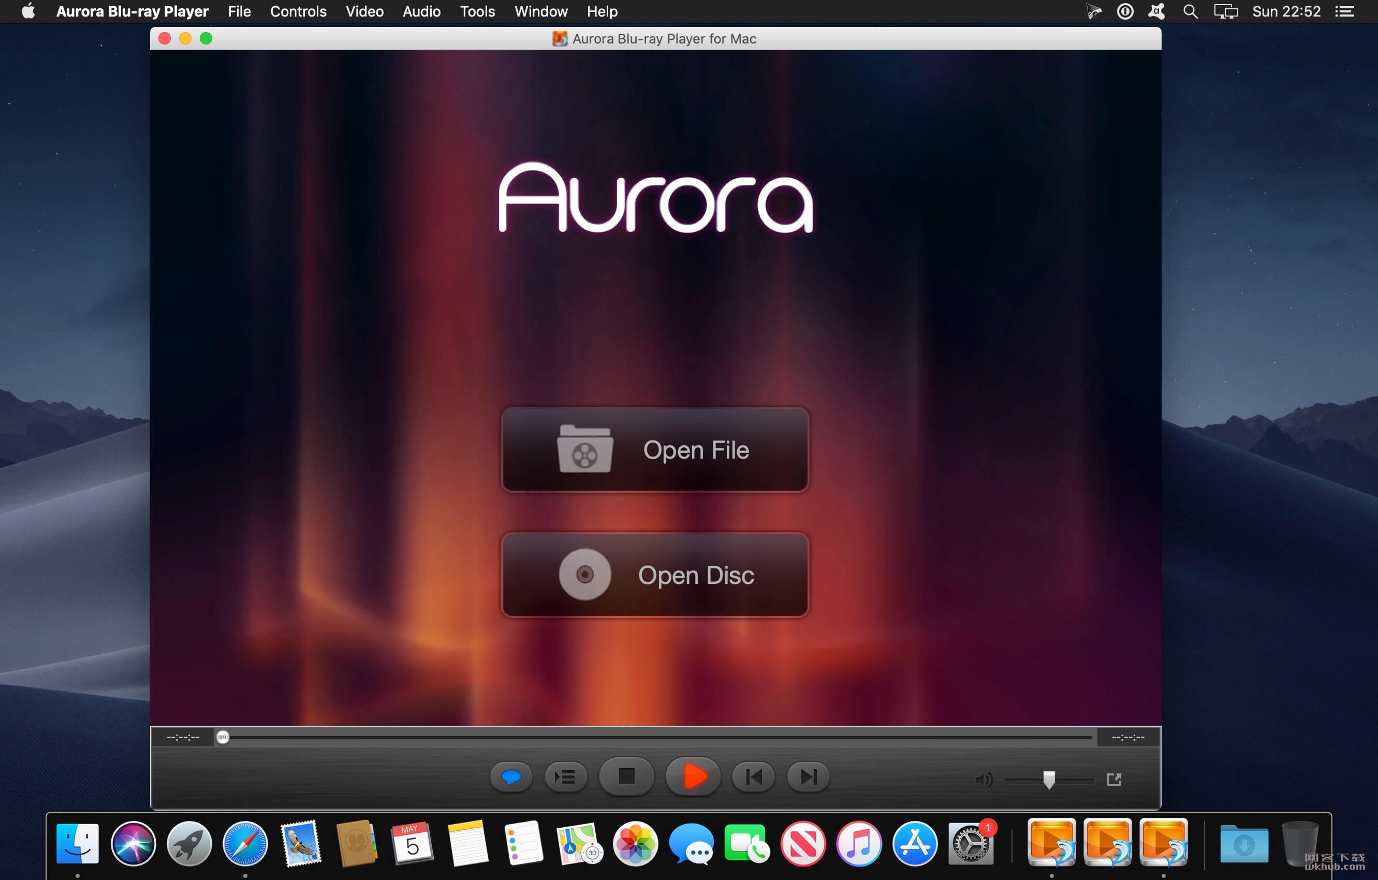Click the Sun 22:52 clock
This screenshot has height=880, width=1378.
point(1286,11)
